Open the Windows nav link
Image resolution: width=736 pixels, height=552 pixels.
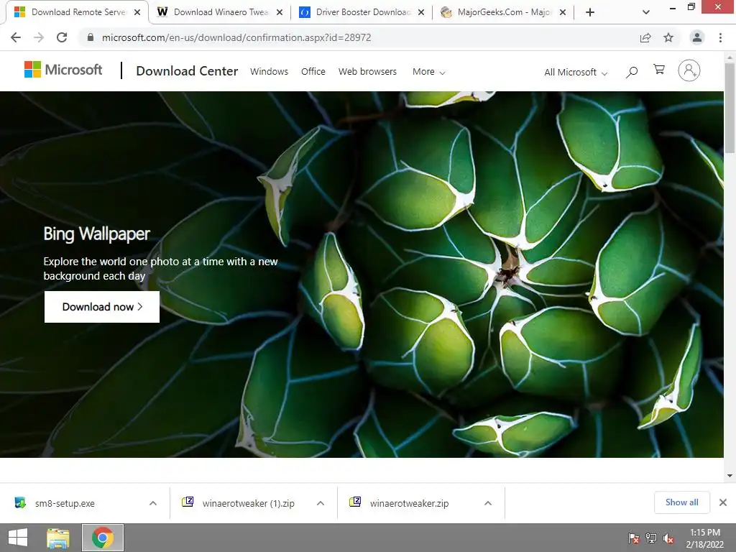(x=269, y=71)
